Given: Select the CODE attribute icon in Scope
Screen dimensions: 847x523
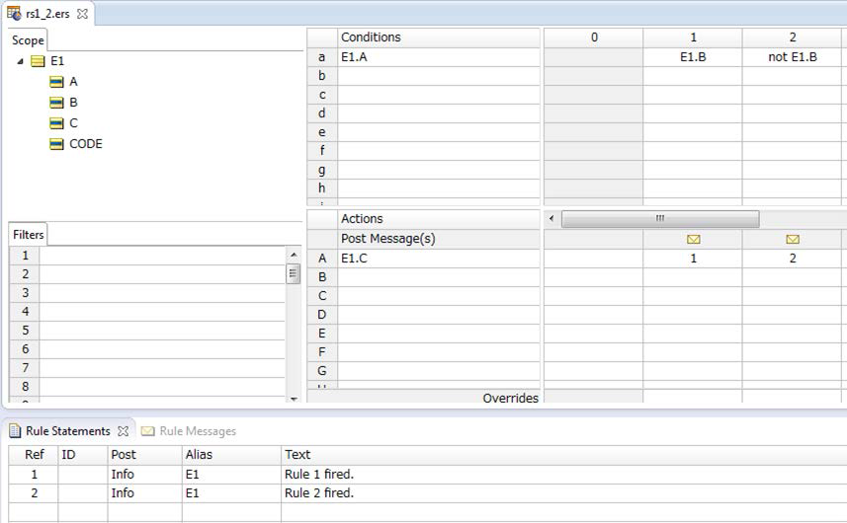Looking at the screenshot, I should (x=56, y=144).
